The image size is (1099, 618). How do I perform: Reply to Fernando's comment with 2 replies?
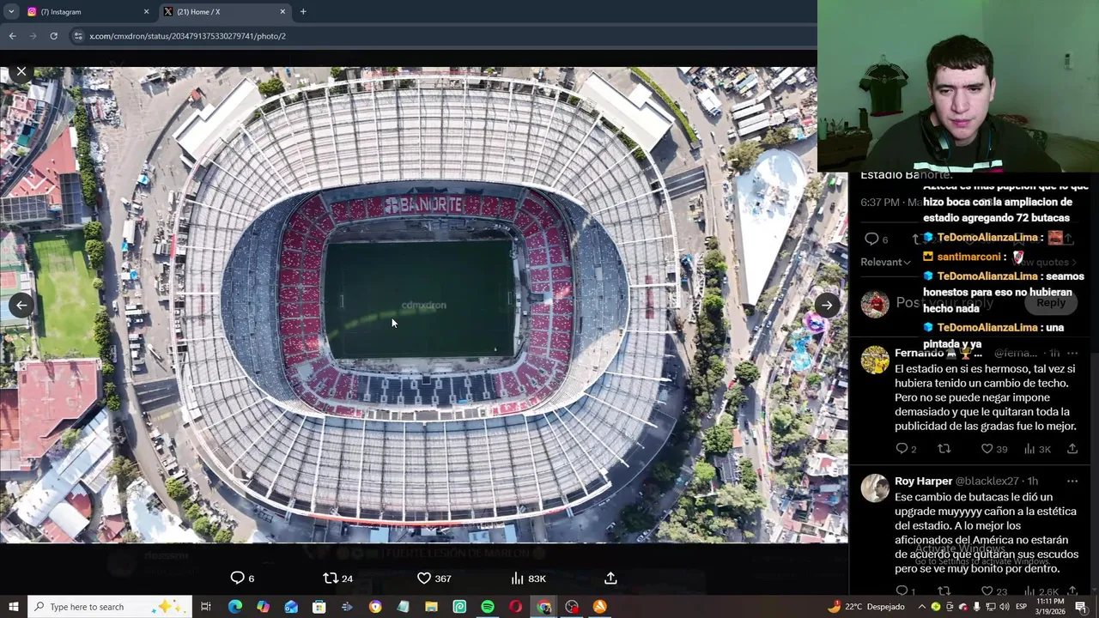coord(906,449)
